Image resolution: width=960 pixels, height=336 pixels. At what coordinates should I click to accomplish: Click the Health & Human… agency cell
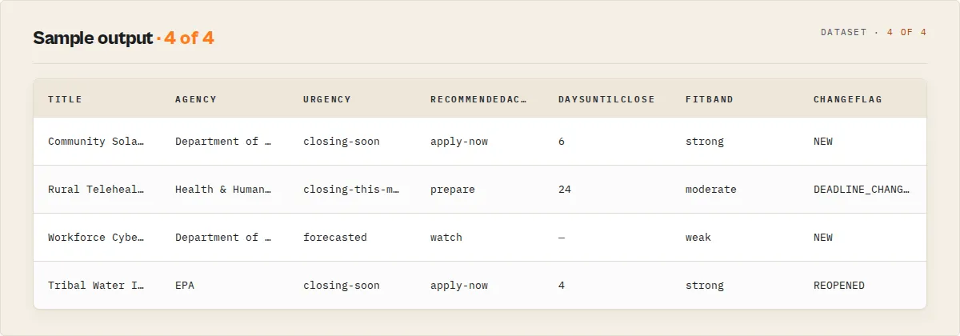point(223,190)
